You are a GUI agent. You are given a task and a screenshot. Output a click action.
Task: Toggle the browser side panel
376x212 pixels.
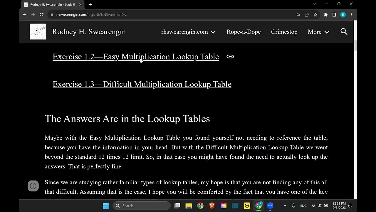tap(334, 14)
